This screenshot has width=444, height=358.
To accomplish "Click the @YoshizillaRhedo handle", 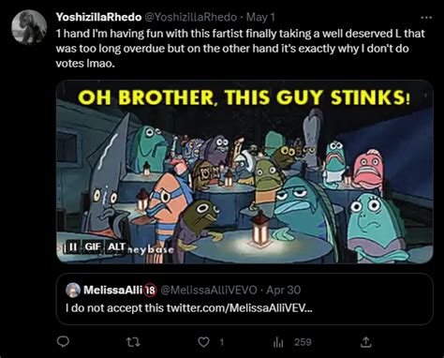I will (190, 17).
